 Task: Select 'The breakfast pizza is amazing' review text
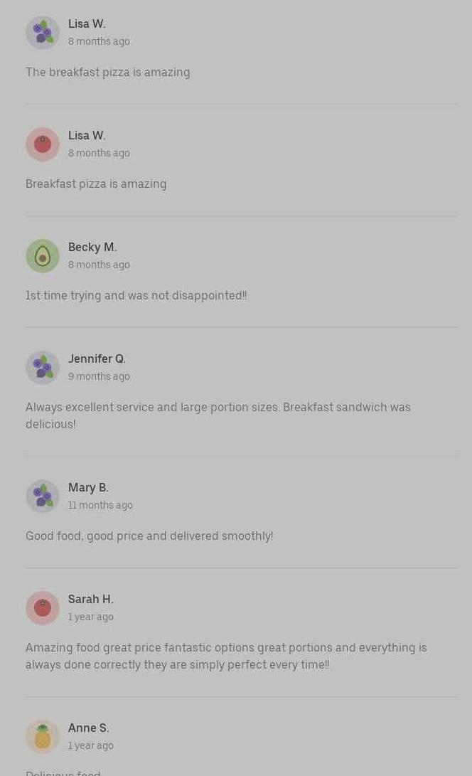pyautogui.click(x=107, y=72)
